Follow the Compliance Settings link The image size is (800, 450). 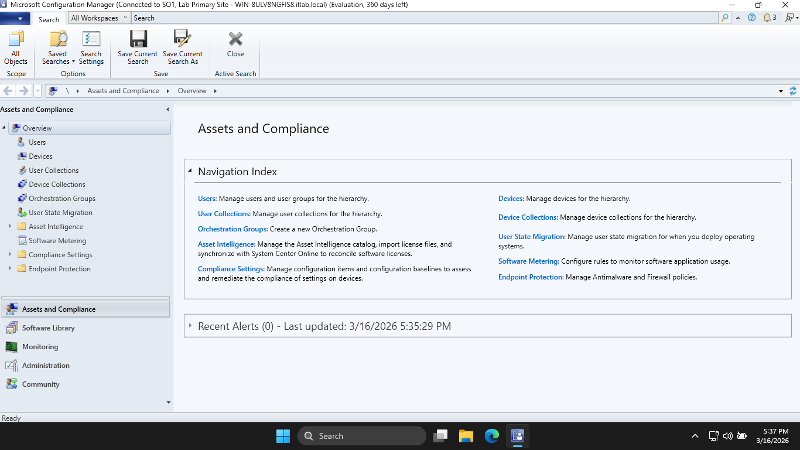[231, 269]
